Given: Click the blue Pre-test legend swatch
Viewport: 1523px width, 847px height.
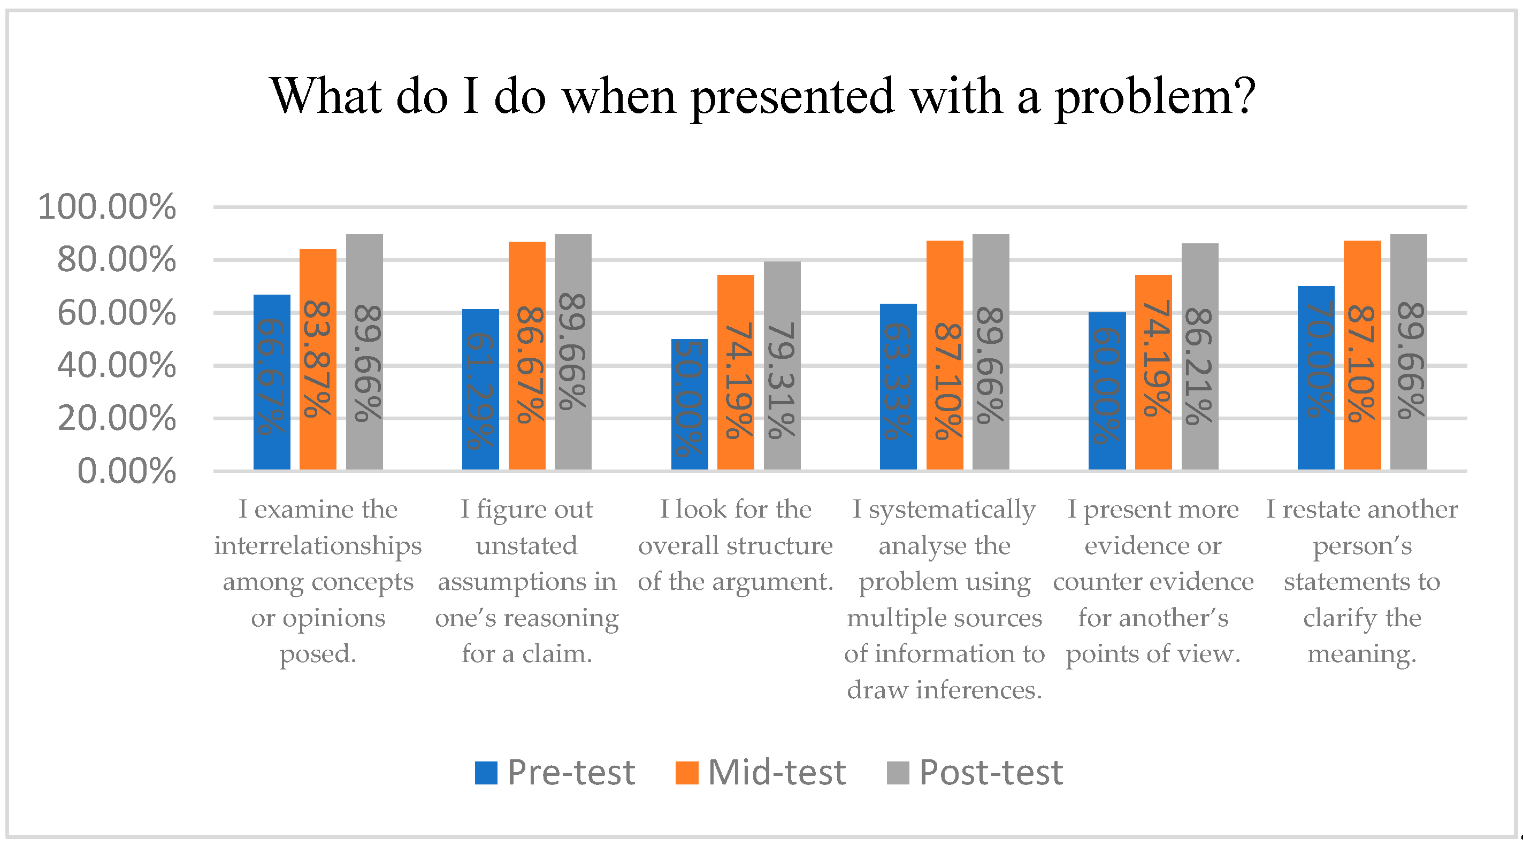Looking at the screenshot, I should point(486,773).
